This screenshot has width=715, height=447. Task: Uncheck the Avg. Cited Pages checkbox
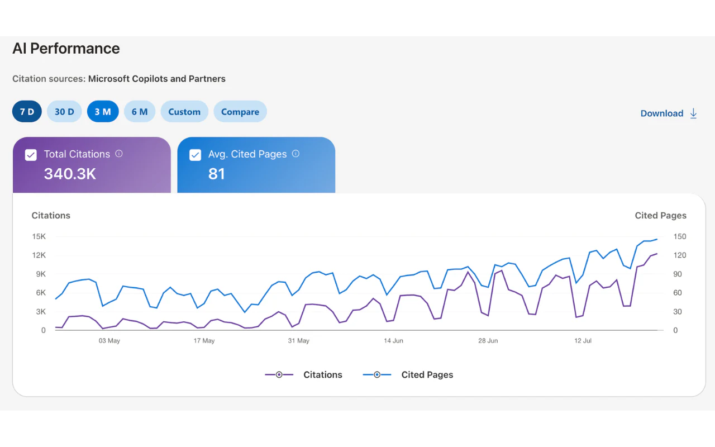click(195, 155)
